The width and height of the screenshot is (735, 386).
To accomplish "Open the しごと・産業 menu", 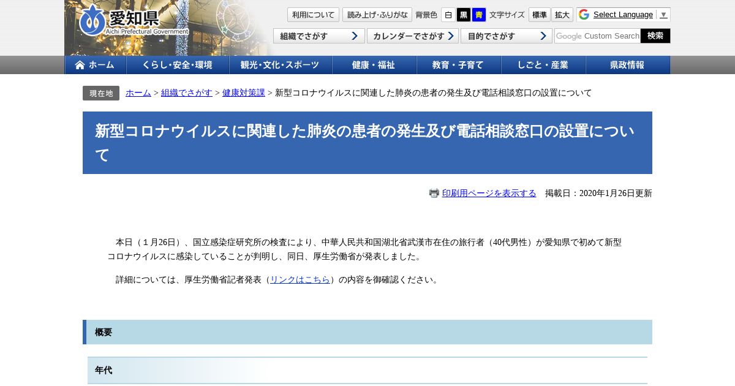I will [x=543, y=65].
